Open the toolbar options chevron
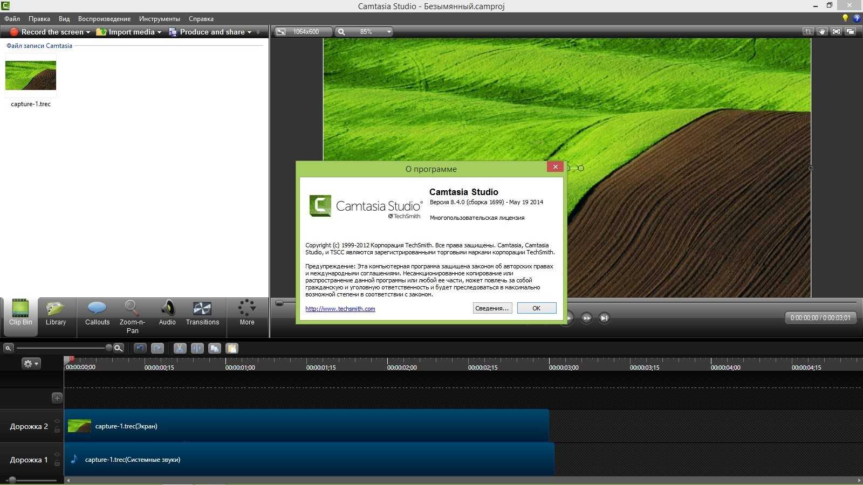The width and height of the screenshot is (863, 485). pos(258,32)
